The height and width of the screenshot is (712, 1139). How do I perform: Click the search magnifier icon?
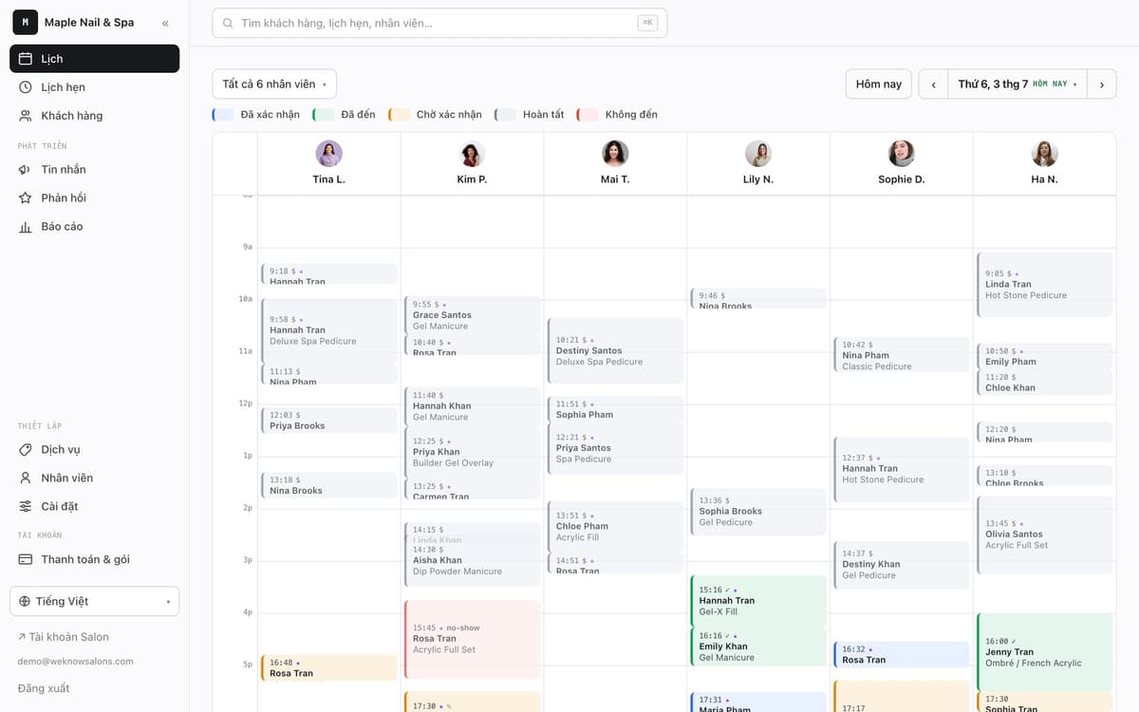click(228, 23)
